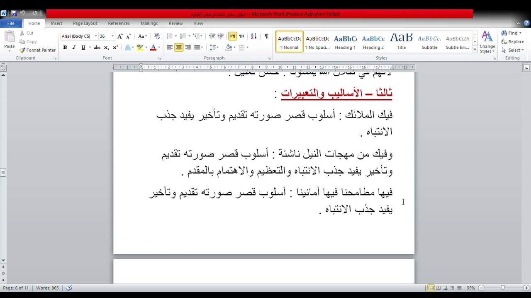Viewport: 531px width, 298px height.
Task: Apply strikethrough formatting
Action: click(x=97, y=48)
